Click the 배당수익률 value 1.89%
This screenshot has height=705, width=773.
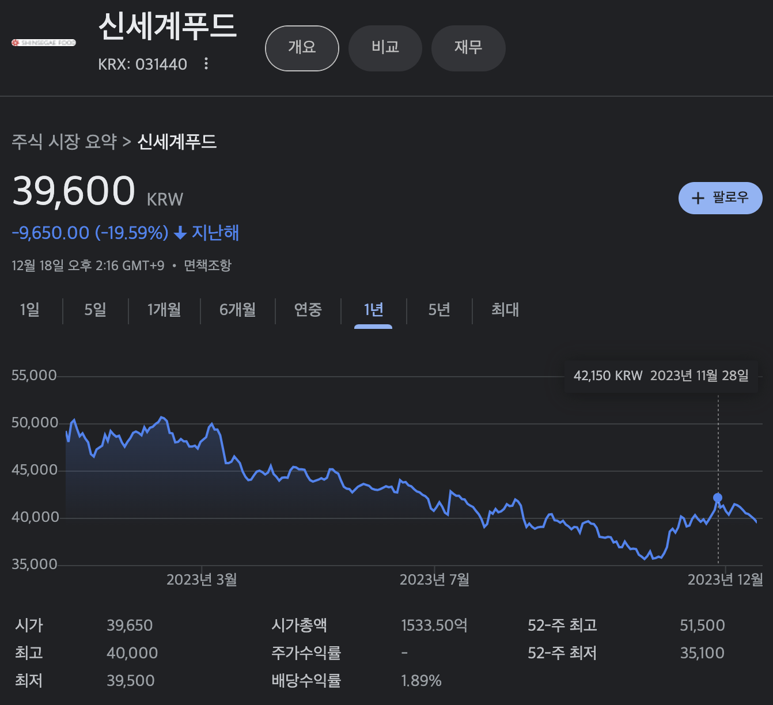(421, 681)
